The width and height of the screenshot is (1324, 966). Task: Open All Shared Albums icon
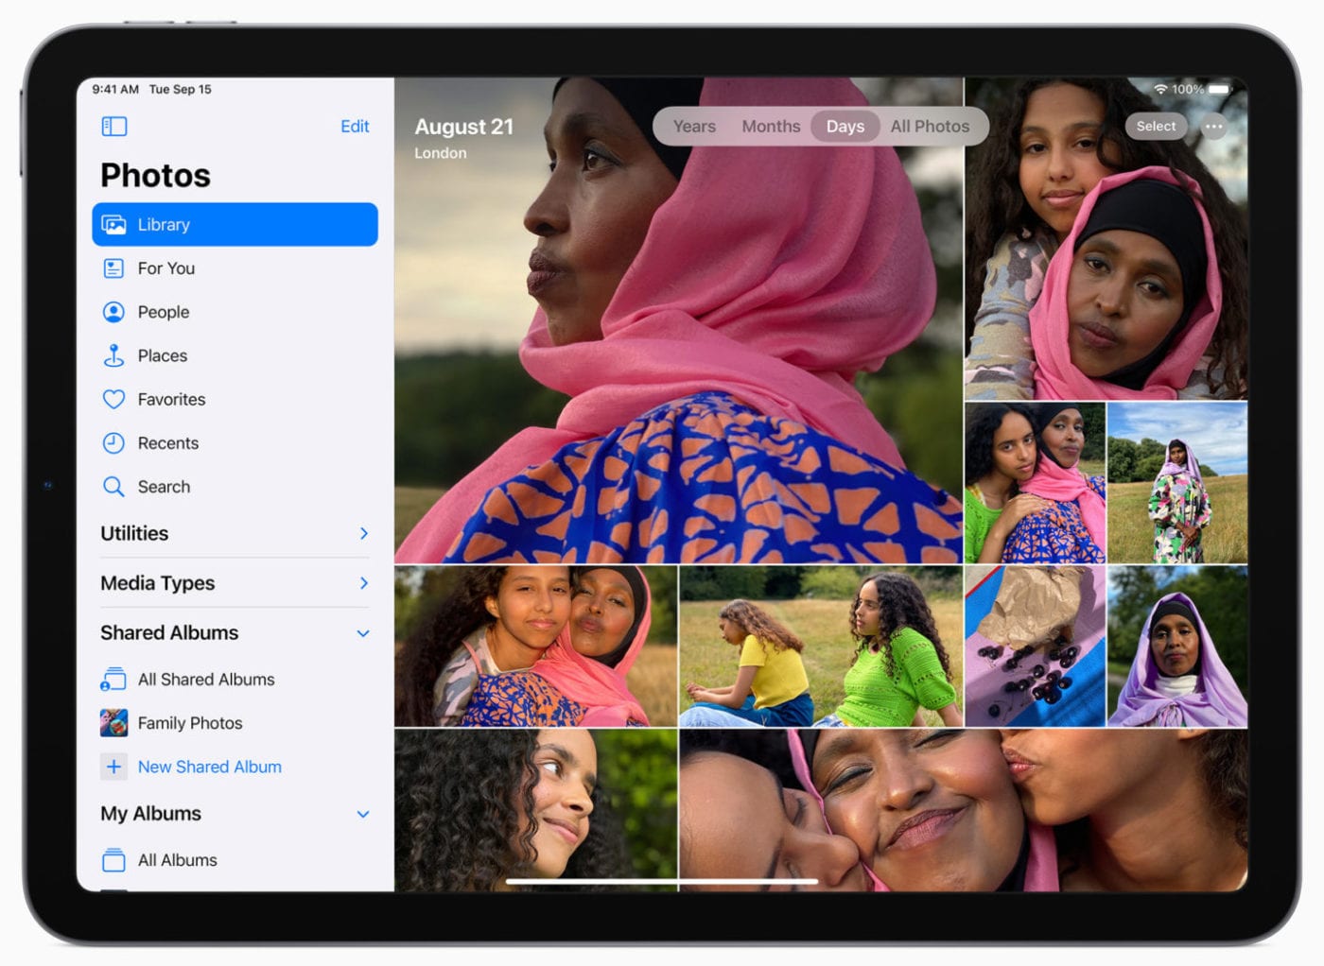point(113,680)
